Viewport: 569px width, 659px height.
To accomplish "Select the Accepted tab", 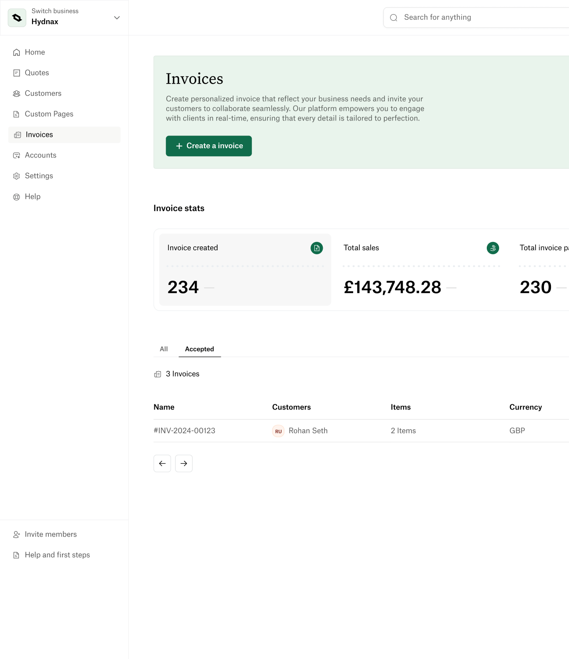I will [x=200, y=349].
